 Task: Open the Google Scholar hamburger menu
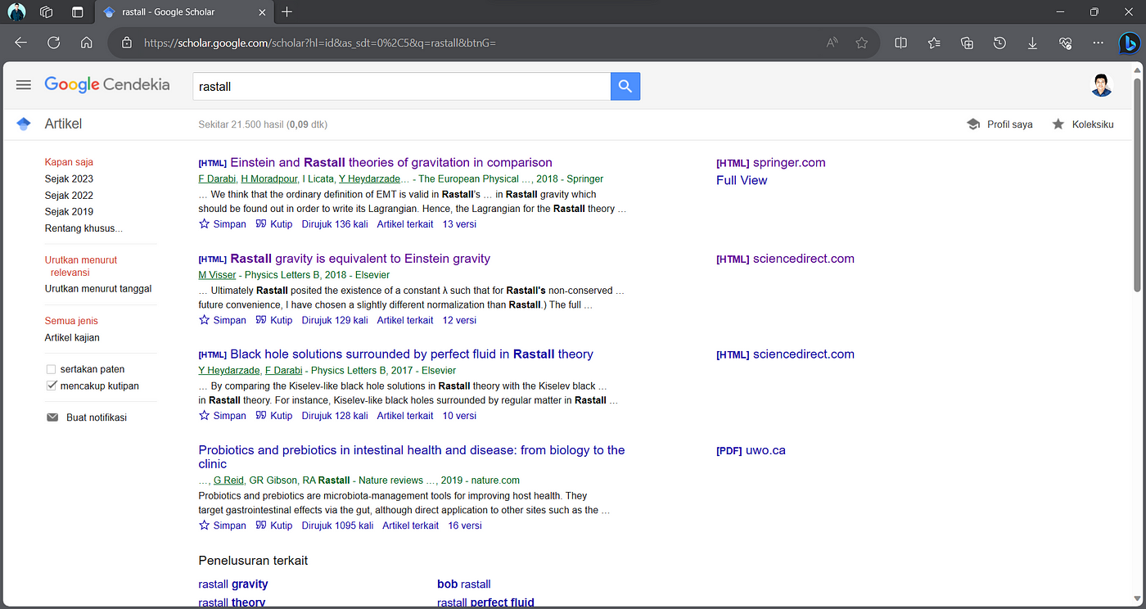coord(24,84)
